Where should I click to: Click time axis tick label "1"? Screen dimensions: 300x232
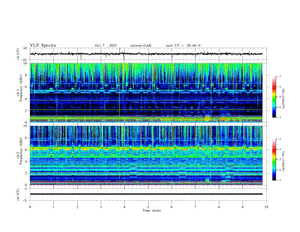pyautogui.click(x=53, y=207)
